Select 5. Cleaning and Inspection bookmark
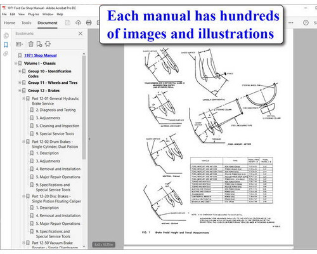This screenshot has width=317, height=254. click(x=58, y=126)
